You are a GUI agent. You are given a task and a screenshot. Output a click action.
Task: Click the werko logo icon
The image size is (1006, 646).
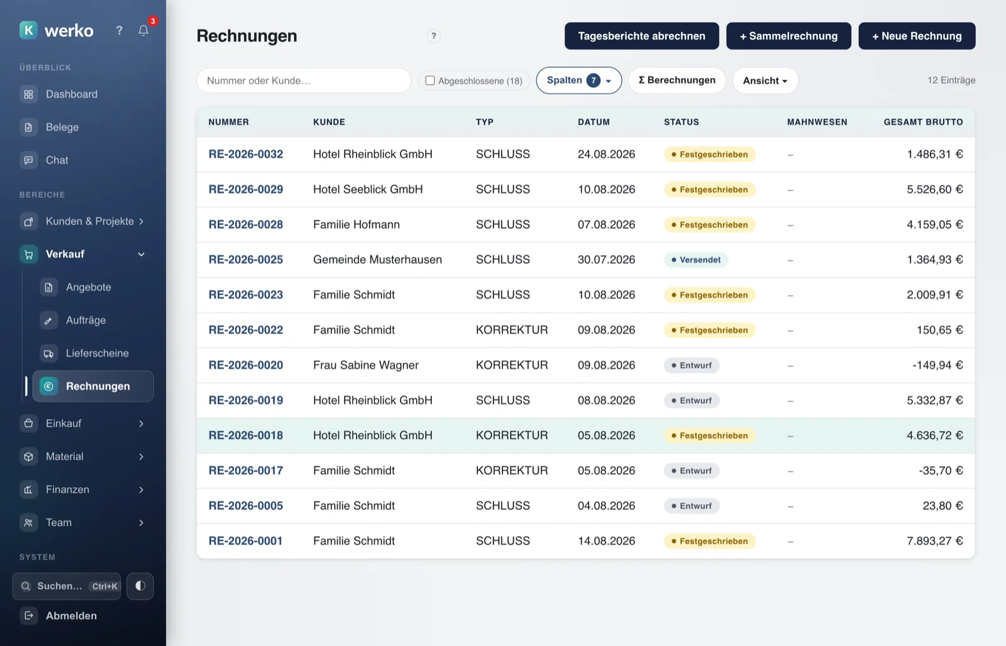coord(28,30)
